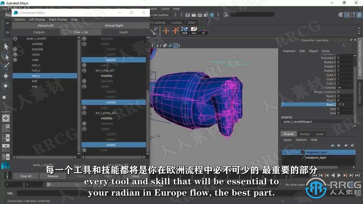Click Reload Right button

(114, 25)
